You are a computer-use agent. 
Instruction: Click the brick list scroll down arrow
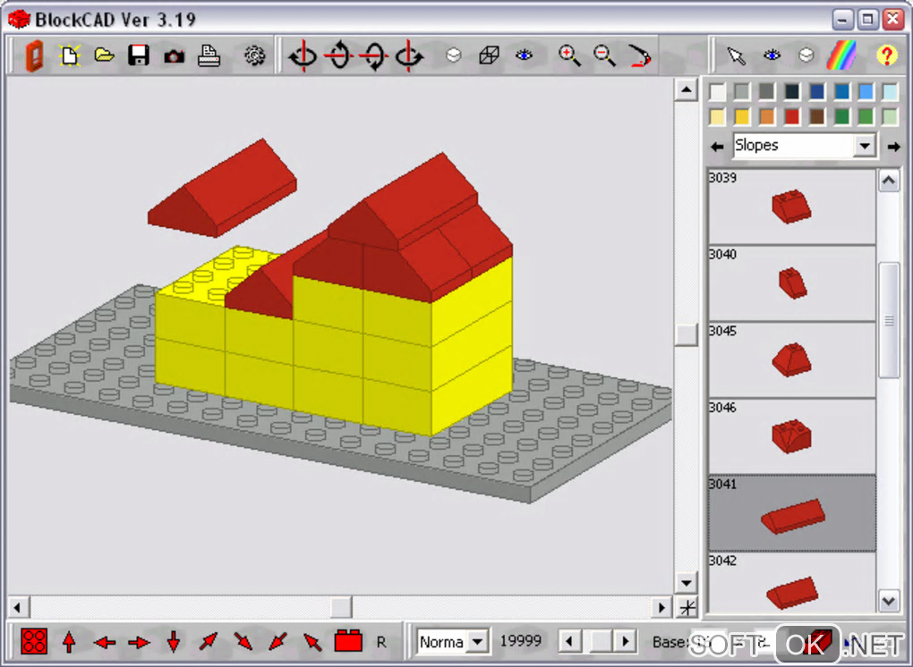coord(889,601)
